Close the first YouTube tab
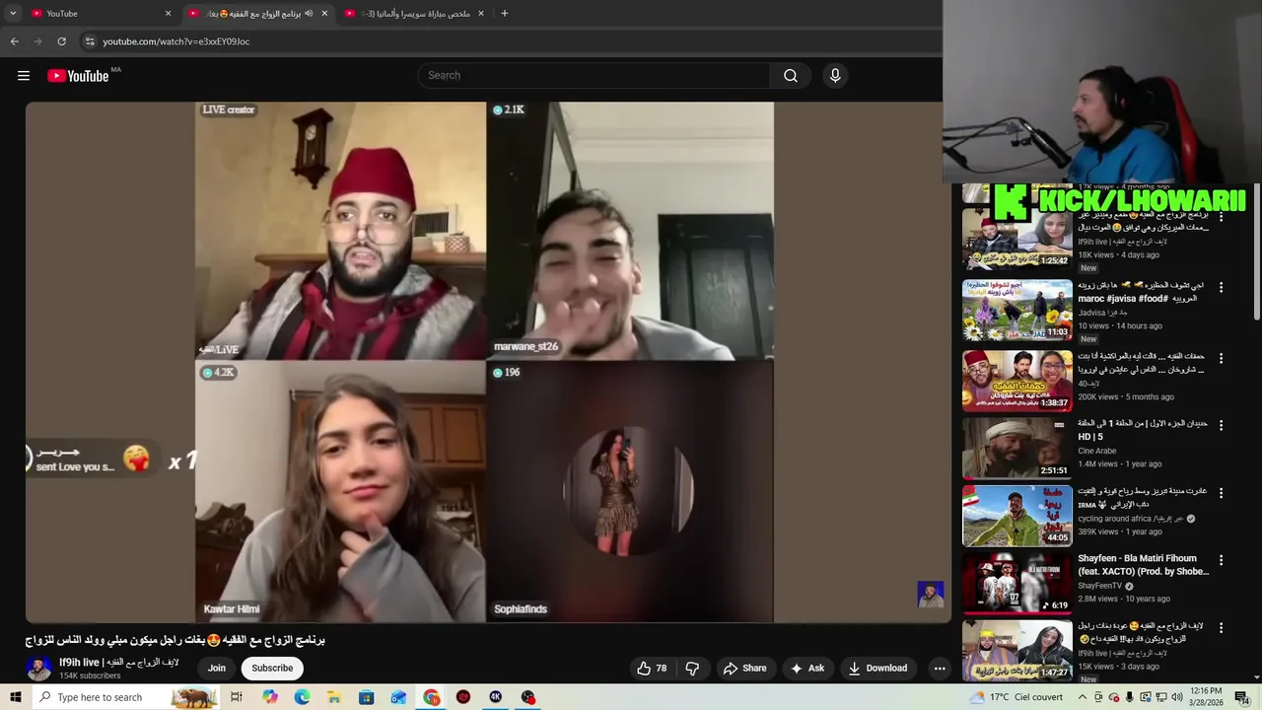The width and height of the screenshot is (1262, 710). coord(168,14)
